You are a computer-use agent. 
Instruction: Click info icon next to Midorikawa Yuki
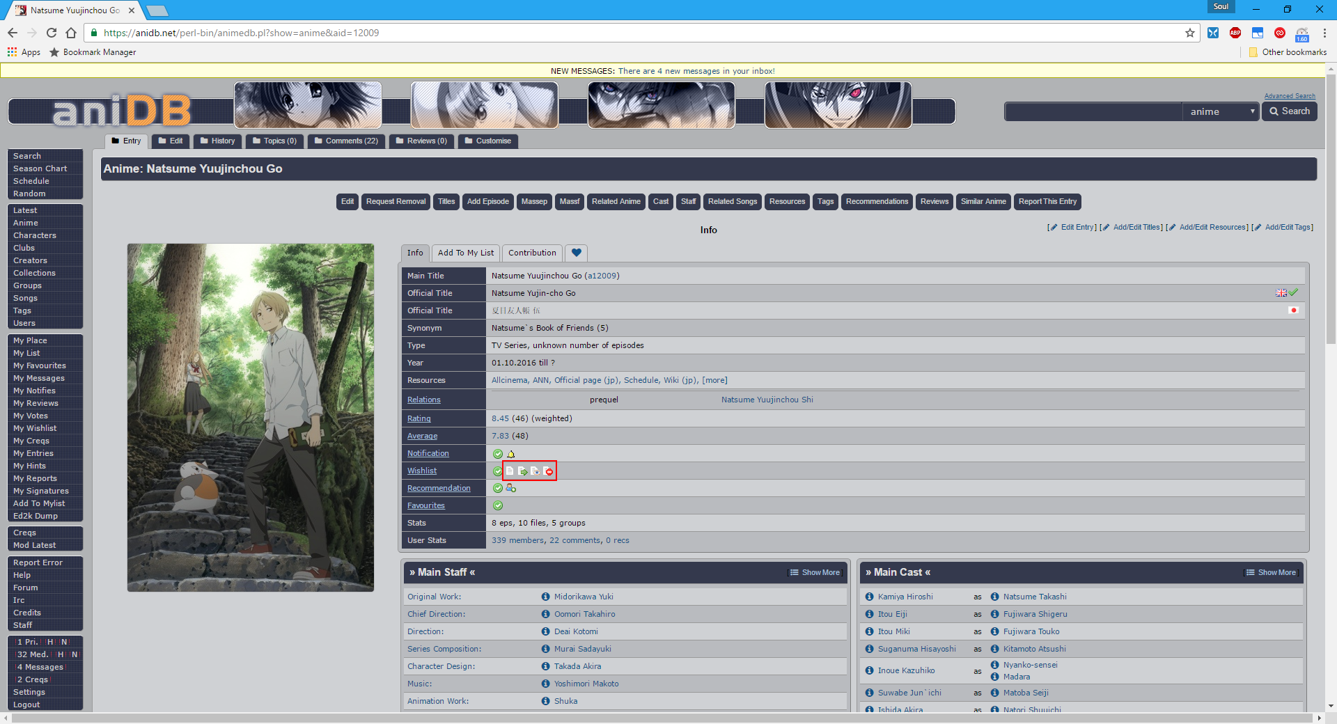click(x=545, y=597)
